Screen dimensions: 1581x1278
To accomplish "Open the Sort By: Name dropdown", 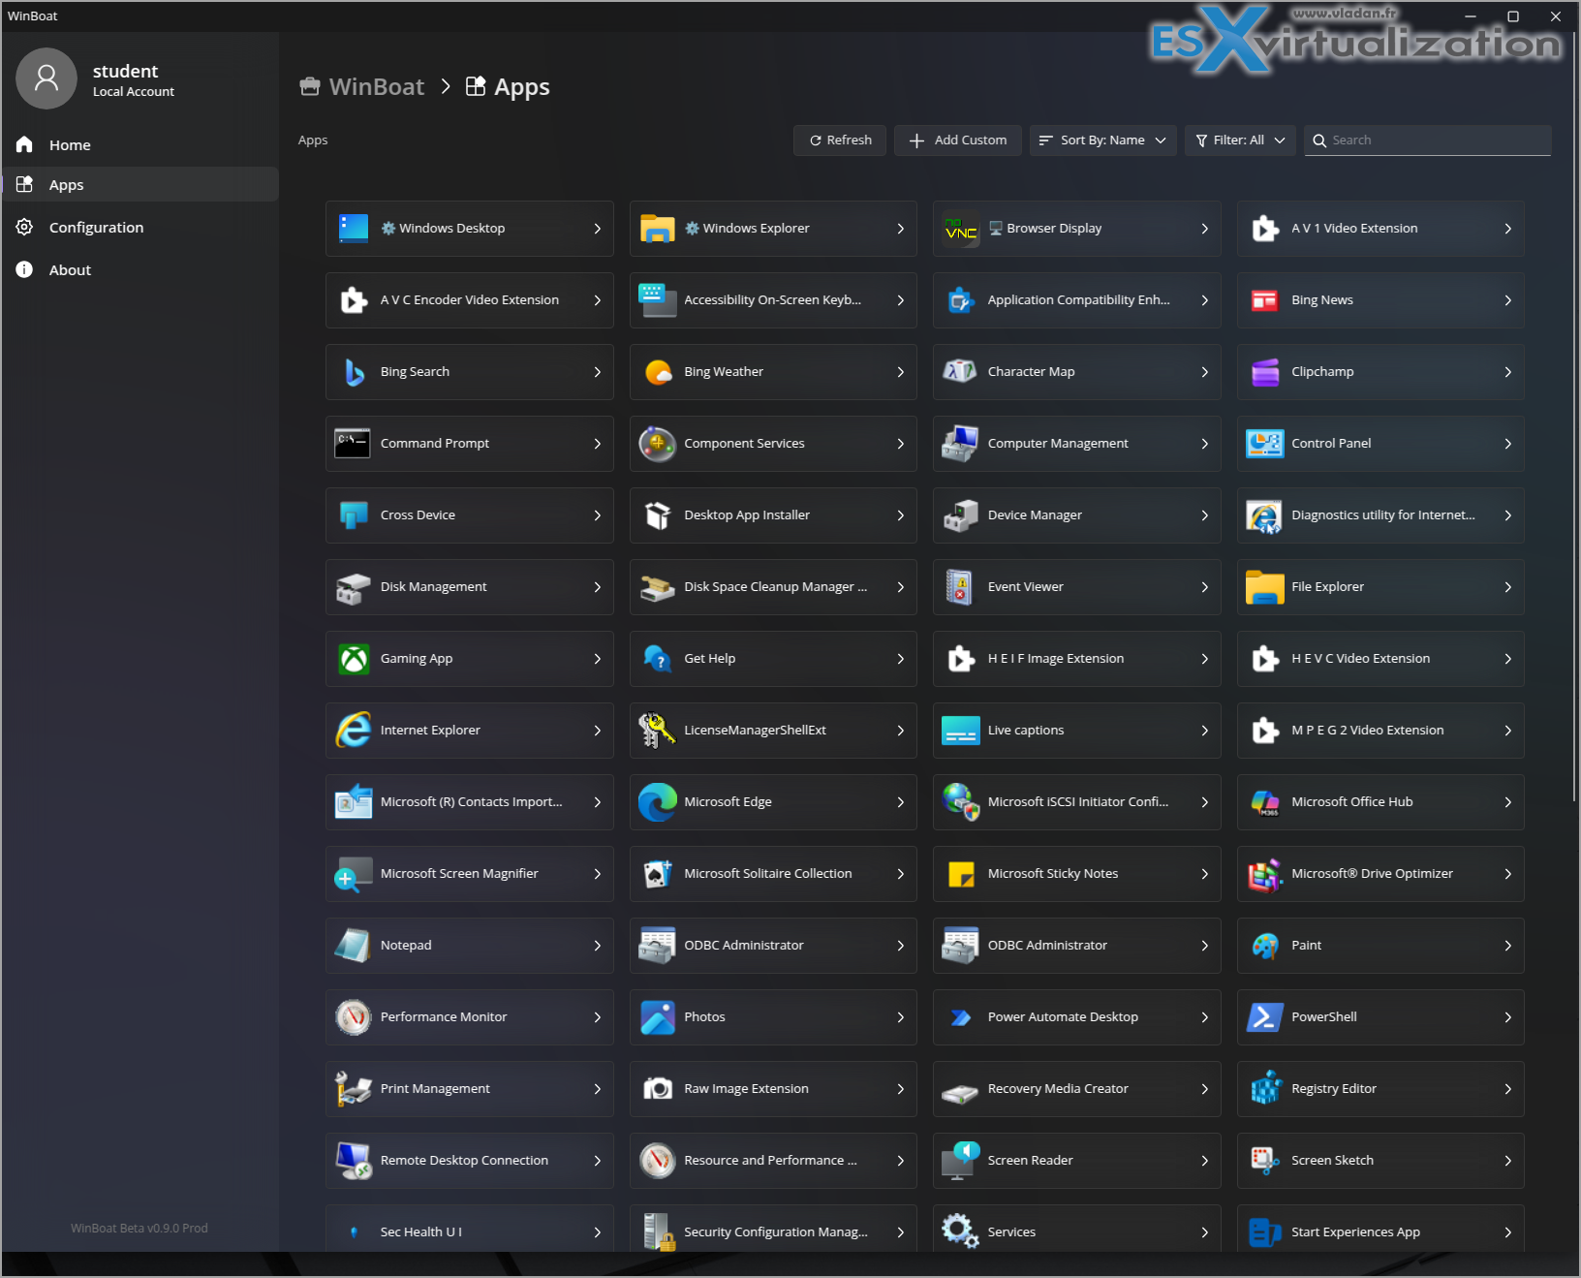I will click(x=1102, y=140).
